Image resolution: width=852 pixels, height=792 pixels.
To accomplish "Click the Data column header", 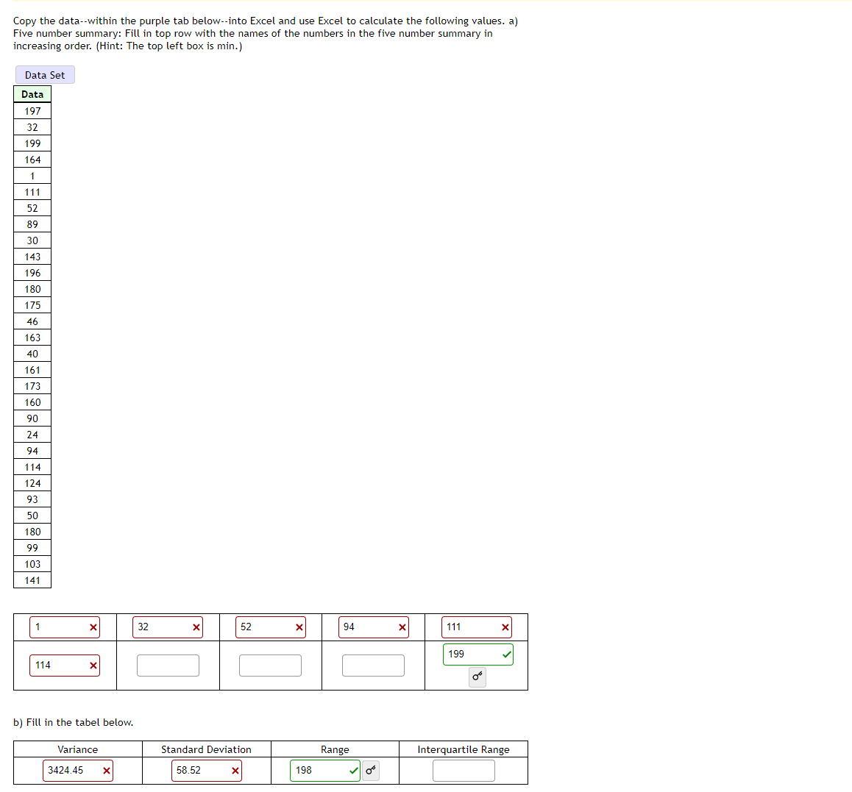I will tap(32, 94).
